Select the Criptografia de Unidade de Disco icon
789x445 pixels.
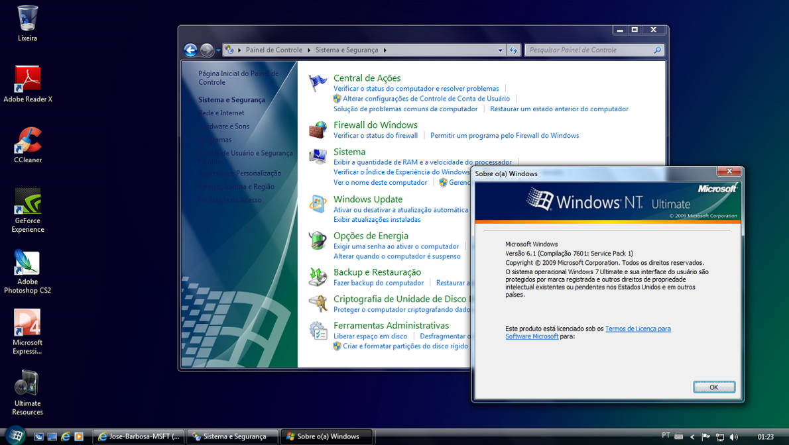317,303
